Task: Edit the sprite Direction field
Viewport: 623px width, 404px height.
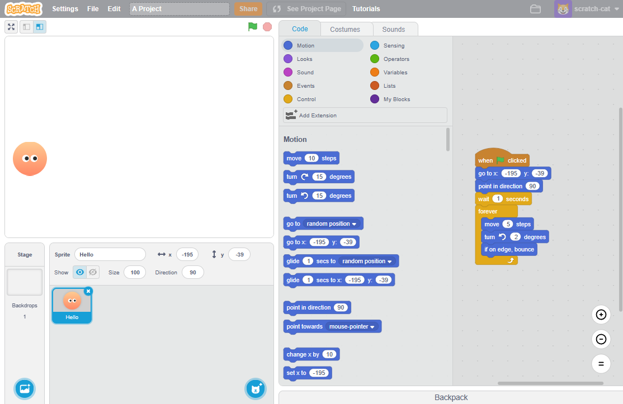Action: (x=193, y=272)
